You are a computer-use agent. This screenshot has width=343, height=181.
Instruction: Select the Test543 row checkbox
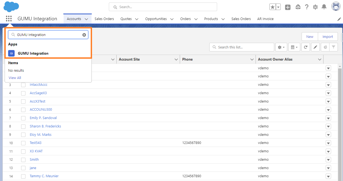pos(23,143)
